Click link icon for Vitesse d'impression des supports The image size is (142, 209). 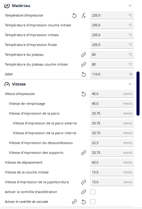point(84,153)
